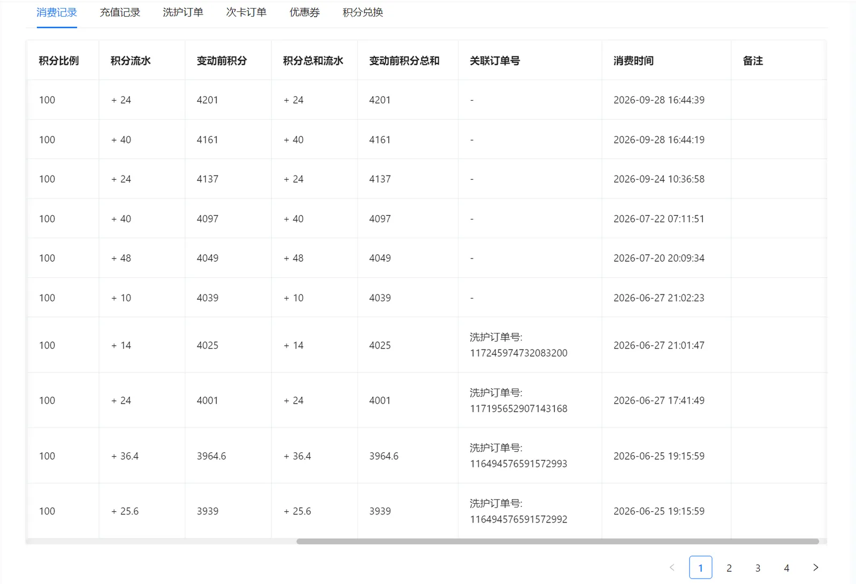Click timestamp 2026-06-27 21:02:23
The image size is (856, 584).
coord(659,298)
